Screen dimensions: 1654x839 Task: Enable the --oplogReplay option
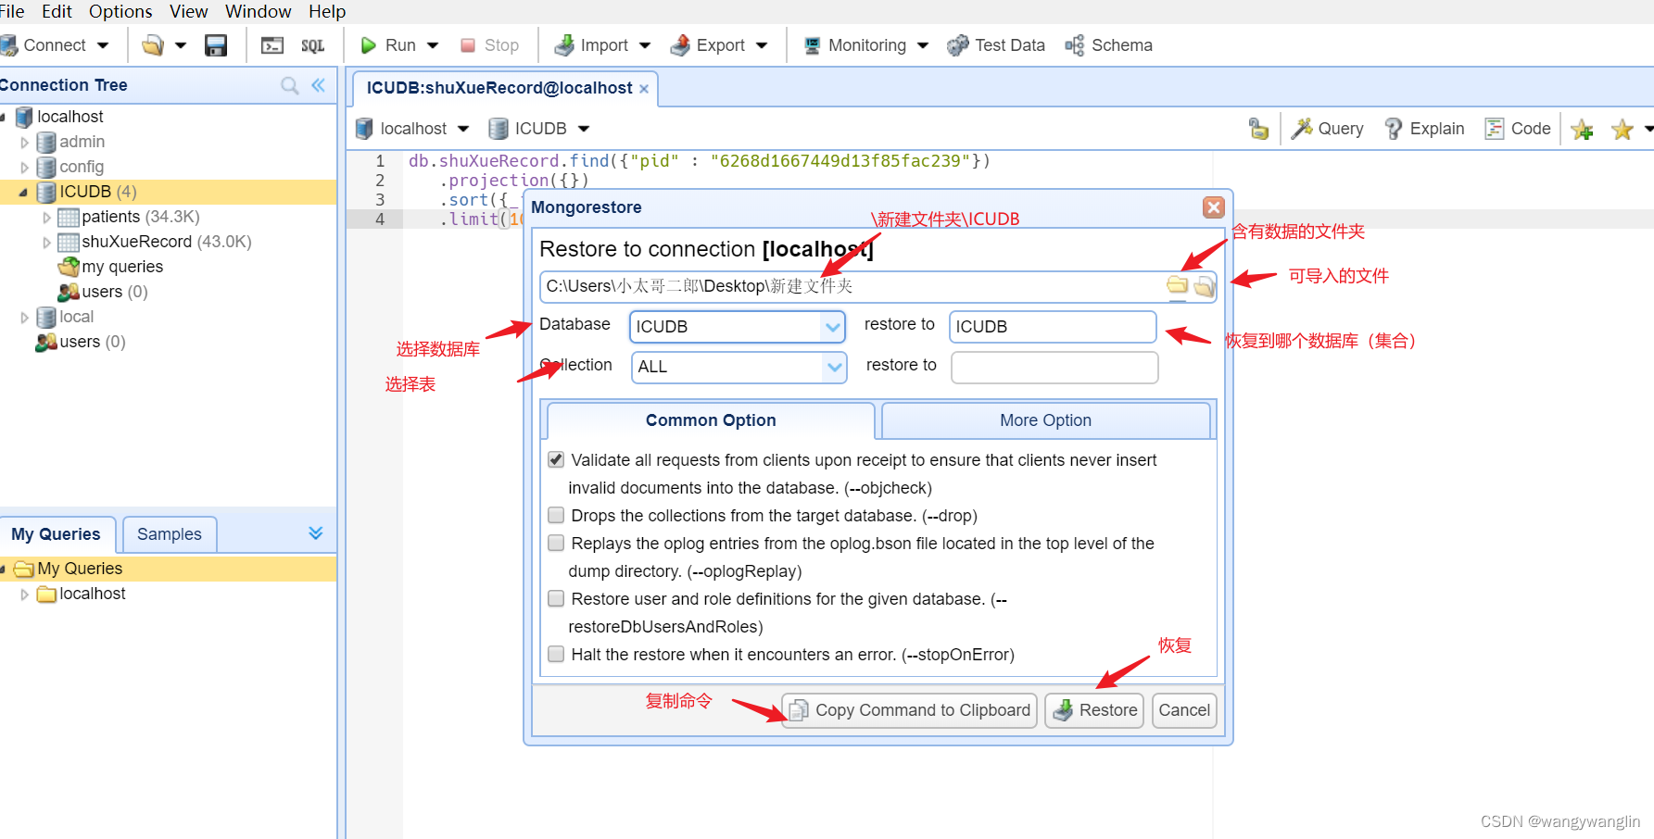556,543
